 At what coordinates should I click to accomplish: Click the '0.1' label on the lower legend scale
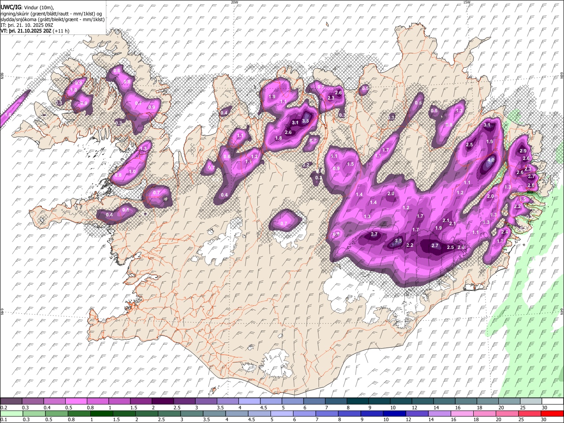pos(4,420)
